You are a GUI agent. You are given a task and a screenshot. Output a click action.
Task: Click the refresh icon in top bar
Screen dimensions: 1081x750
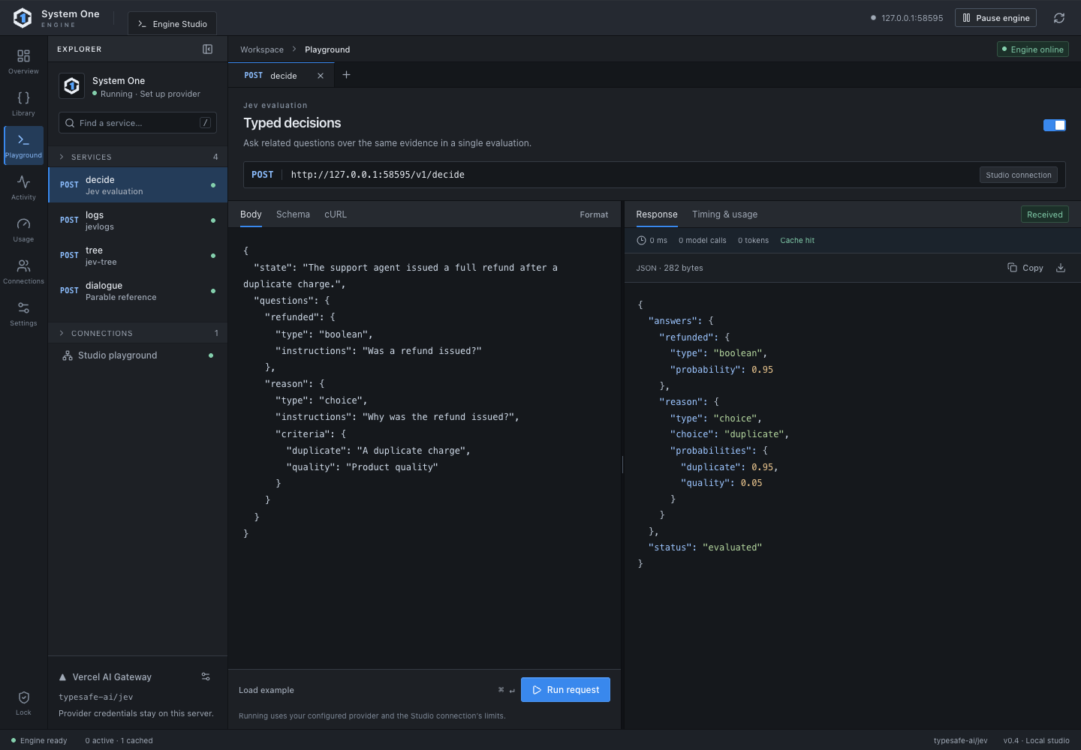(1059, 18)
